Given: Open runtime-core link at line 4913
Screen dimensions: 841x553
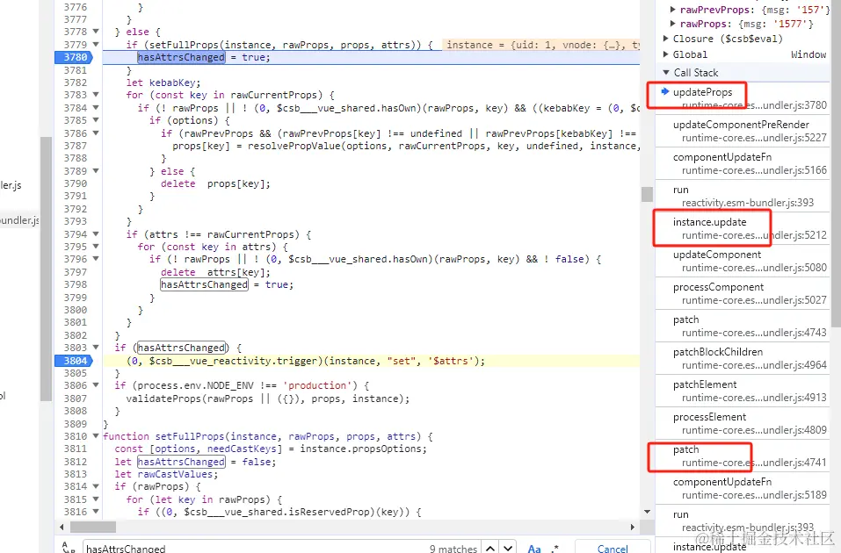Looking at the screenshot, I should [754, 398].
